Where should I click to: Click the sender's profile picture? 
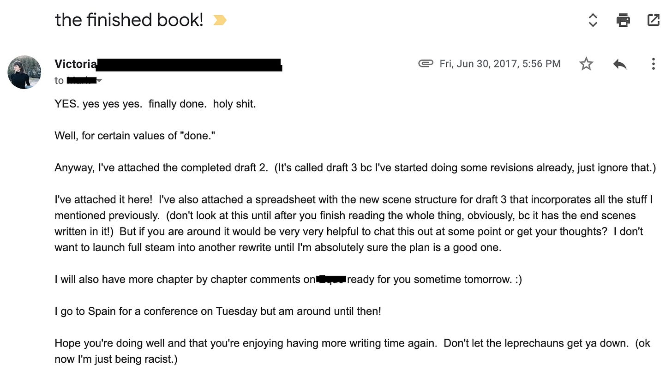(x=24, y=72)
